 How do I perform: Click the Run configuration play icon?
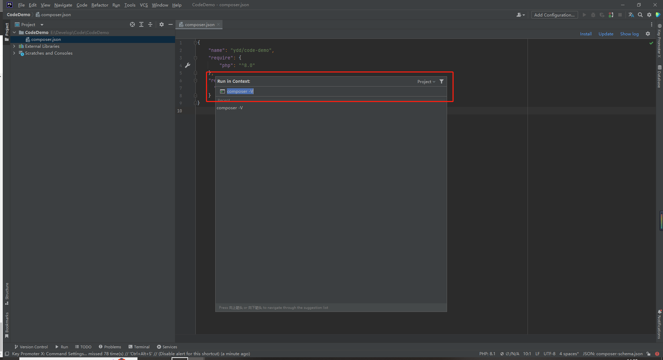tap(584, 15)
